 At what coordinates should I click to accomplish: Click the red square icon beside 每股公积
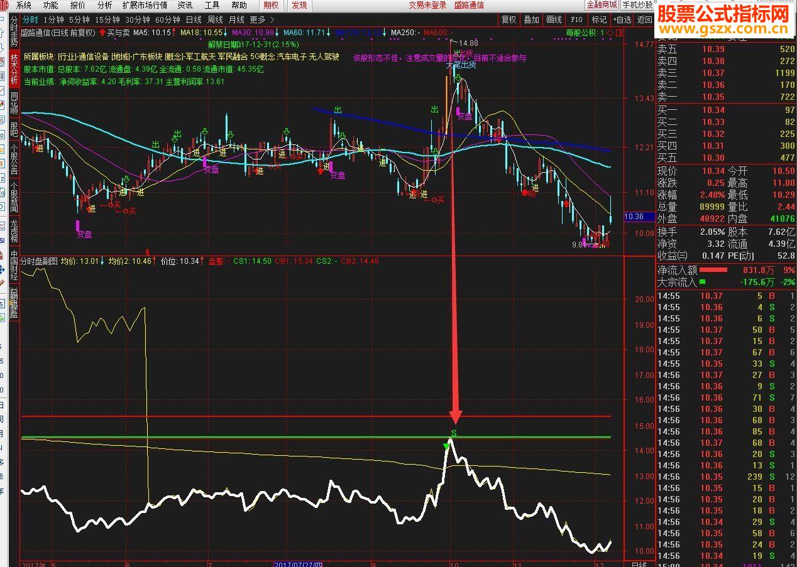(618, 33)
